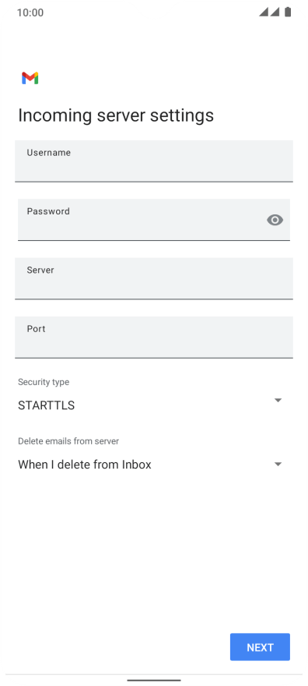Tap the 10:00 clock in status bar
Viewport: 308px width, 686px height.
click(30, 12)
